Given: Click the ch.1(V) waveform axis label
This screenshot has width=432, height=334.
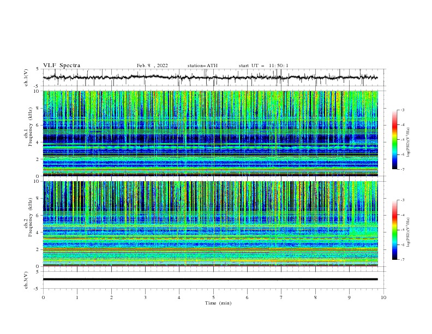Looking at the screenshot, I should click(x=26, y=77).
